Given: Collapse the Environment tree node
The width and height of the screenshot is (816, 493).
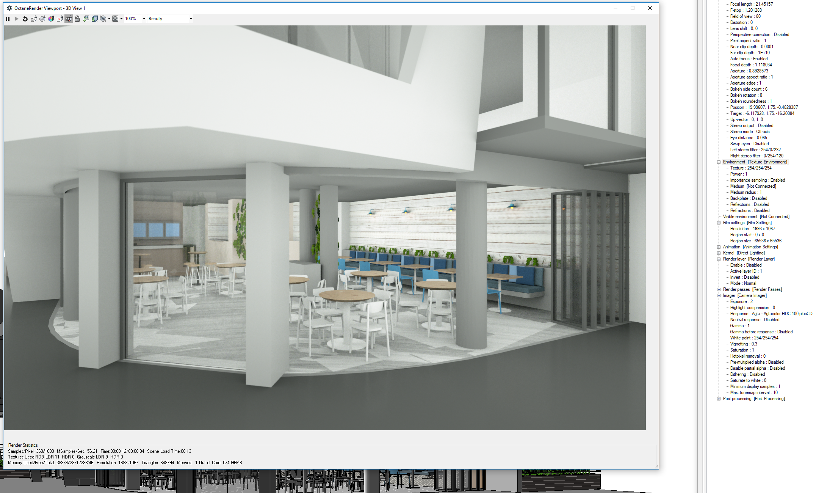Looking at the screenshot, I should click(x=719, y=162).
